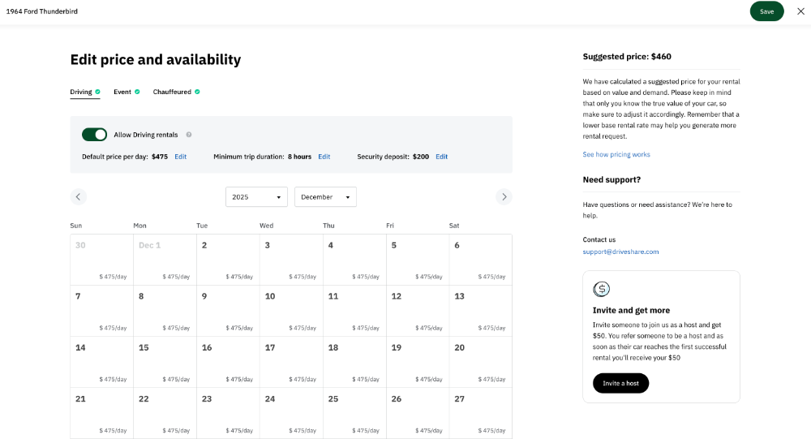Click the green checkmark next to Chauffeured
The image size is (811, 439).
pos(197,92)
